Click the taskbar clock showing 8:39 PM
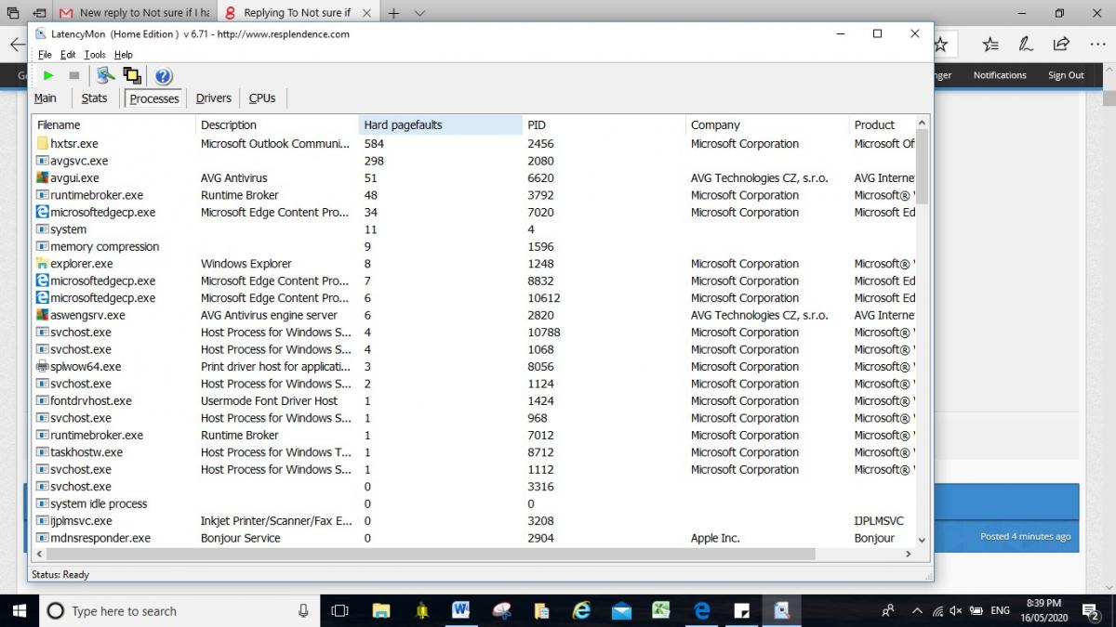The image size is (1116, 627). 1044,610
